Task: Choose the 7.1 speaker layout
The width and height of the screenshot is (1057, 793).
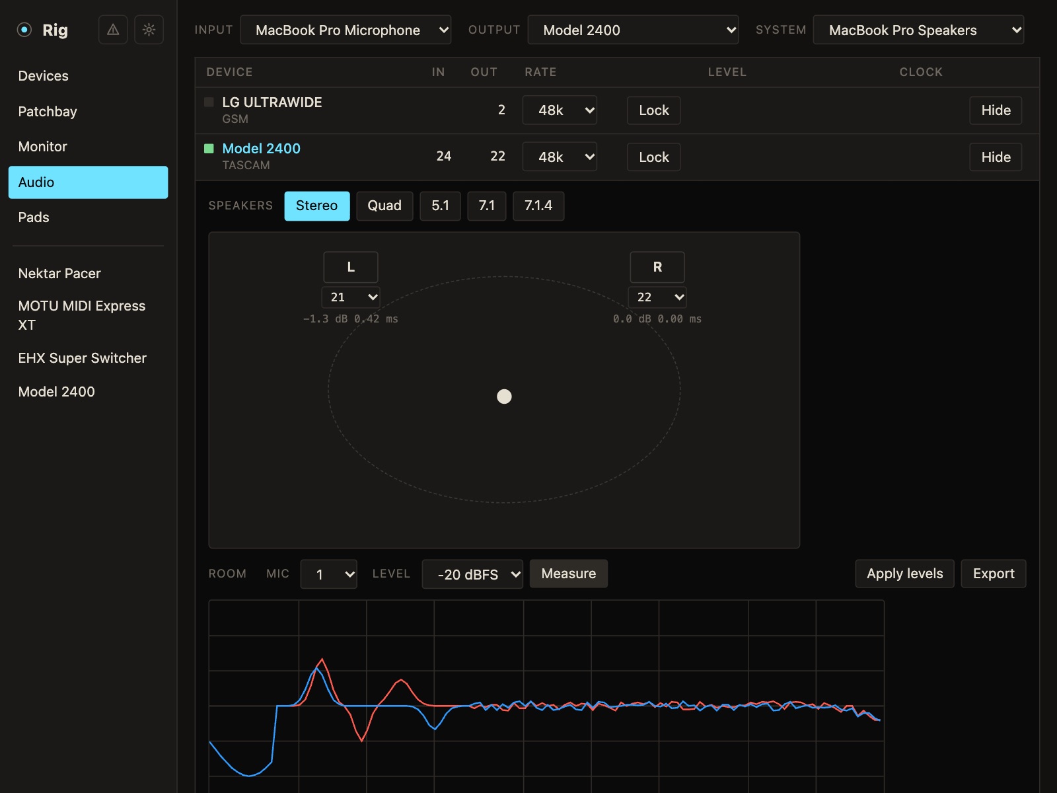Action: 487,206
